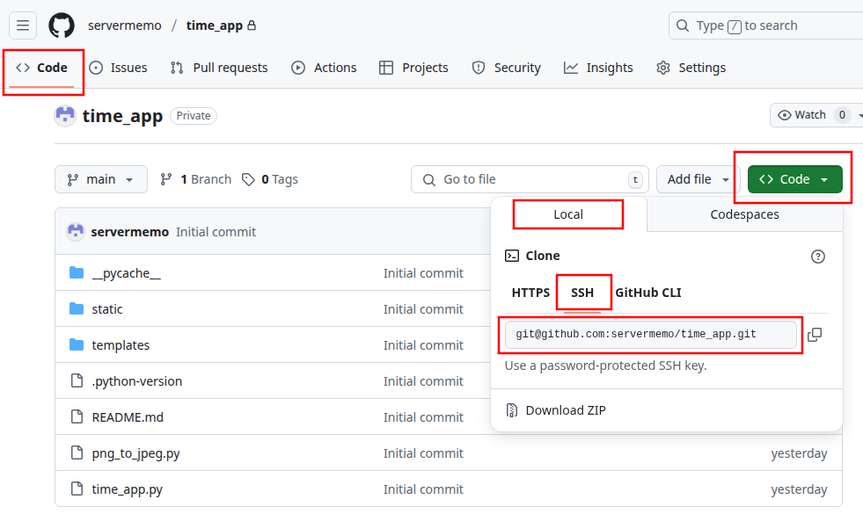Click the folder icon next to __pycache__
This screenshot has height=514, width=863.
pyautogui.click(x=77, y=272)
